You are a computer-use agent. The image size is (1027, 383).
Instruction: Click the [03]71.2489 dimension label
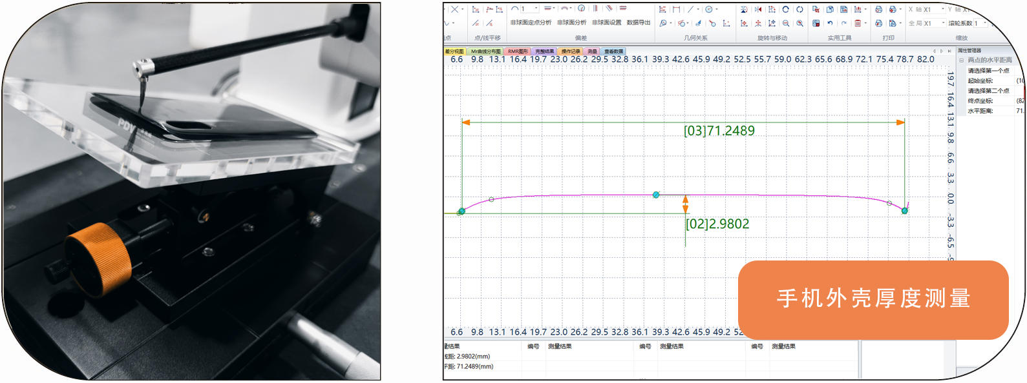coord(719,131)
